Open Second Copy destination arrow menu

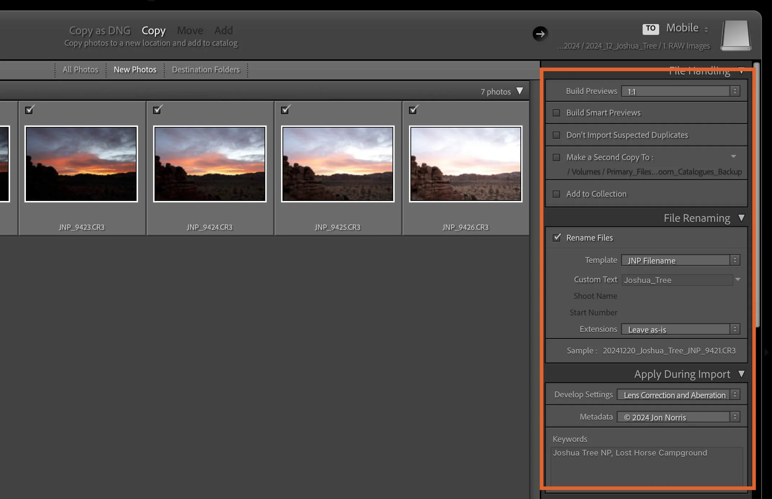[734, 157]
